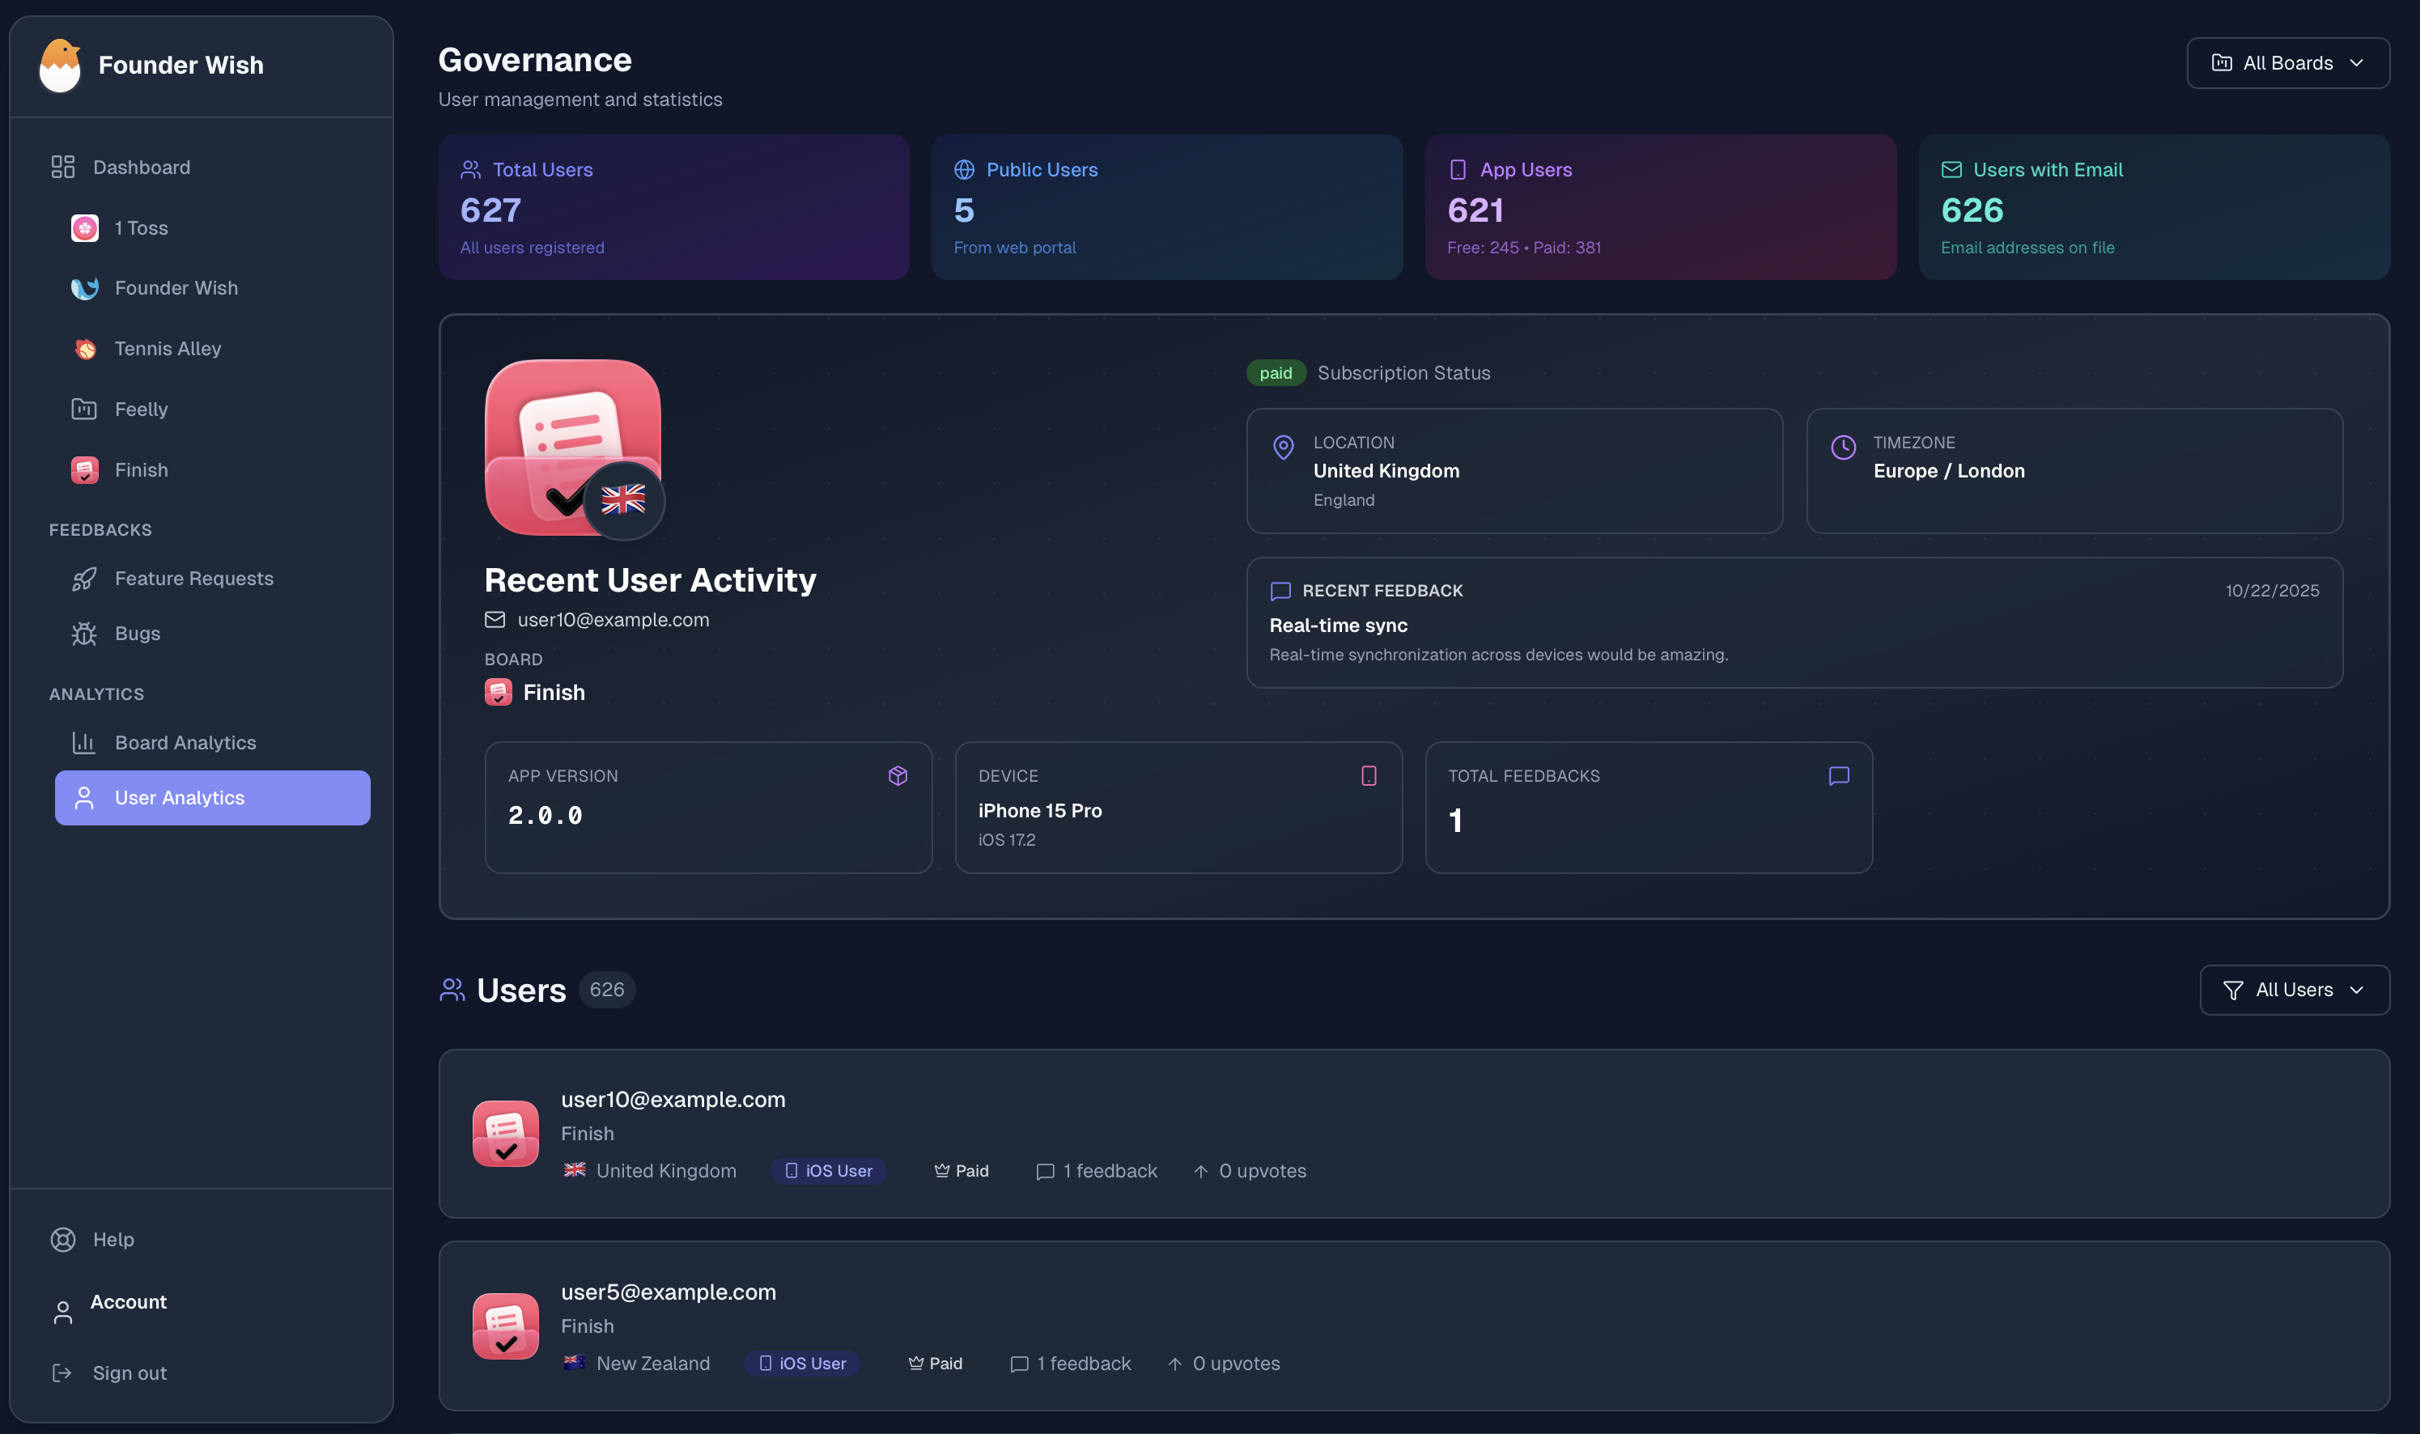Screen dimensions: 2420x1434
Task: Open the Account menu item
Action: point(128,1301)
